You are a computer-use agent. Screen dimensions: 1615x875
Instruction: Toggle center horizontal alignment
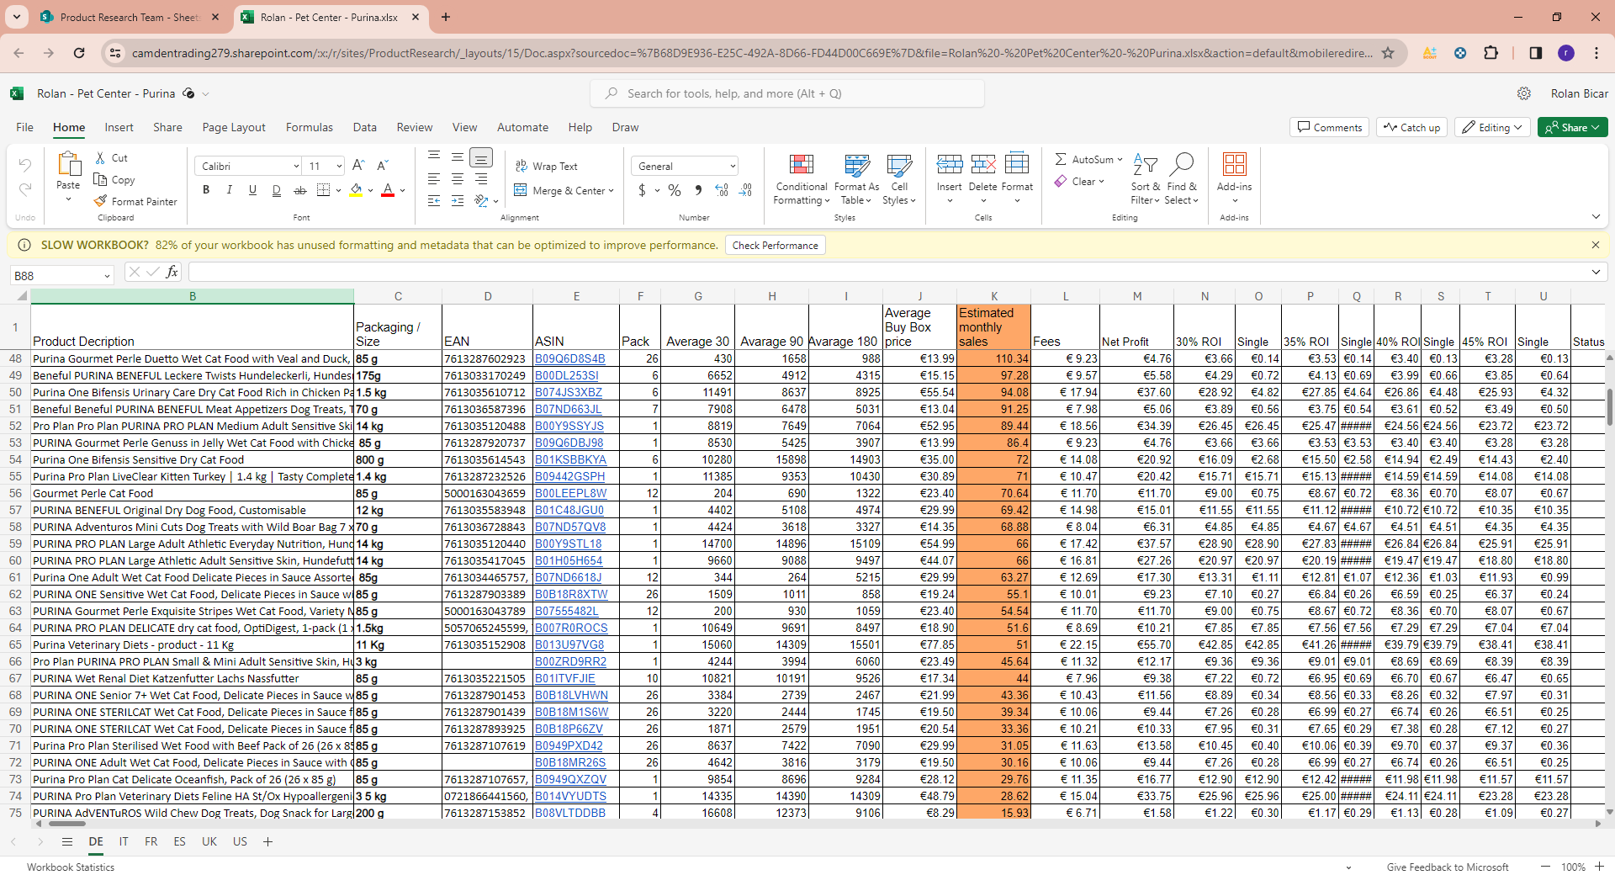point(457,179)
